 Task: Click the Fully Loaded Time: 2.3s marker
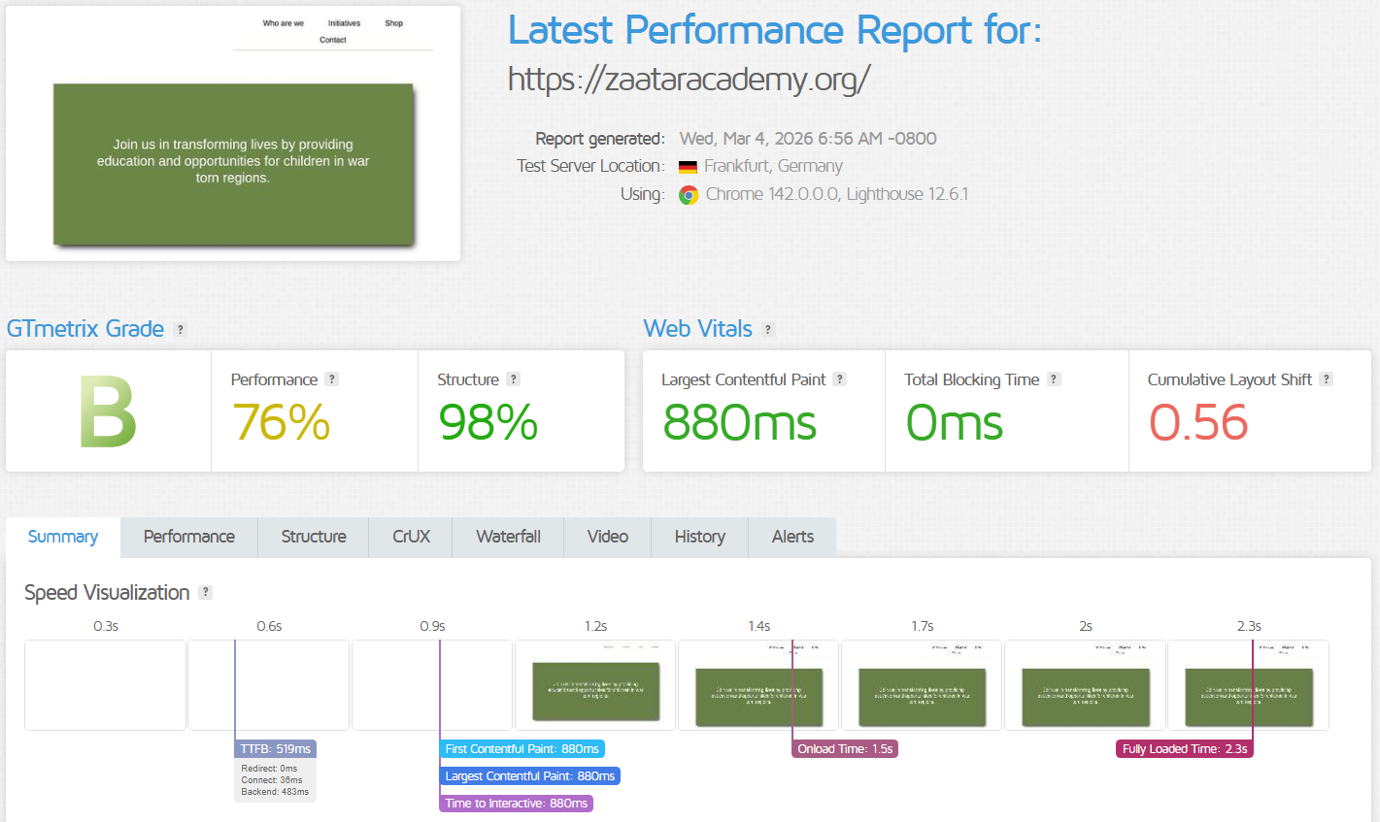pos(1185,749)
